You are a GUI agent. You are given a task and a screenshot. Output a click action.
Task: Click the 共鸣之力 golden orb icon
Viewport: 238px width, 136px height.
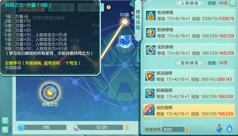[x=50, y=92]
